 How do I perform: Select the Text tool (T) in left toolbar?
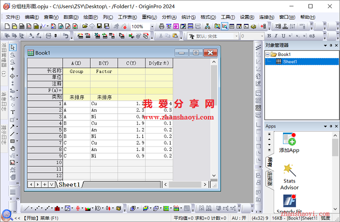12,112
